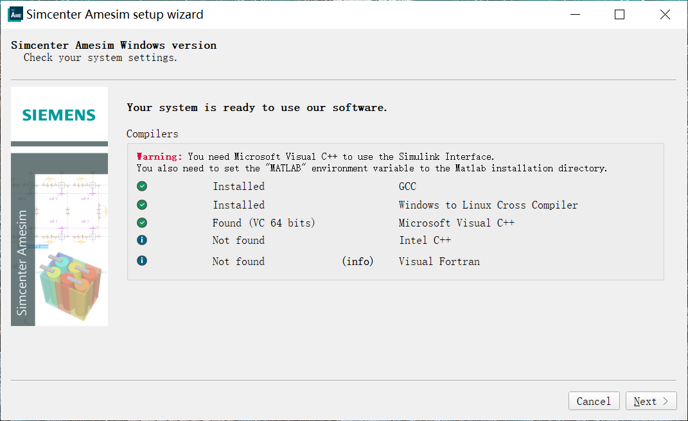The height and width of the screenshot is (421, 688).
Task: Click the Windows to Linux Cross Compiler label
Action: pyautogui.click(x=488, y=205)
